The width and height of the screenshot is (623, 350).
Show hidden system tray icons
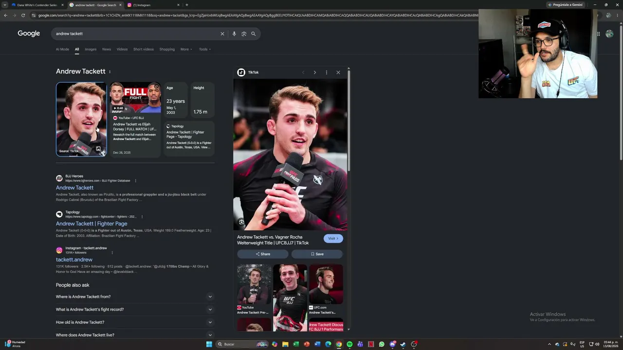tap(550, 344)
